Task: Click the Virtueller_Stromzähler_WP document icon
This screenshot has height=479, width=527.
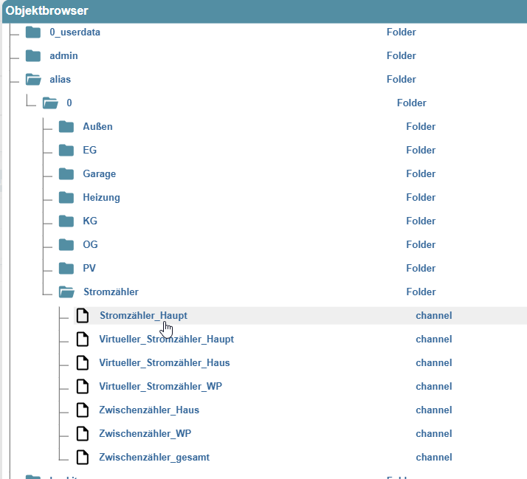Action: click(x=83, y=387)
